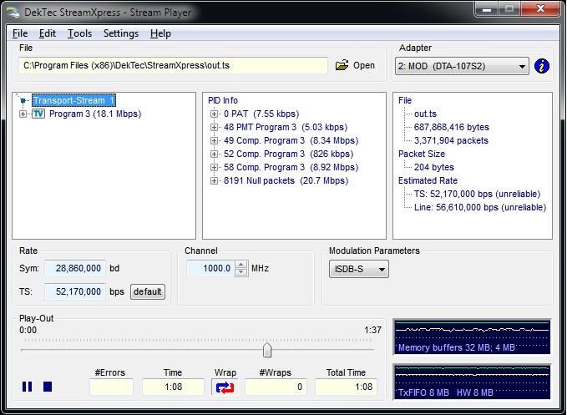
Task: Stop the stream playback
Action: (x=48, y=387)
